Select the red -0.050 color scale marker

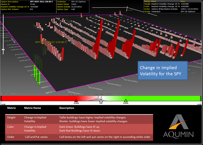(76, 100)
